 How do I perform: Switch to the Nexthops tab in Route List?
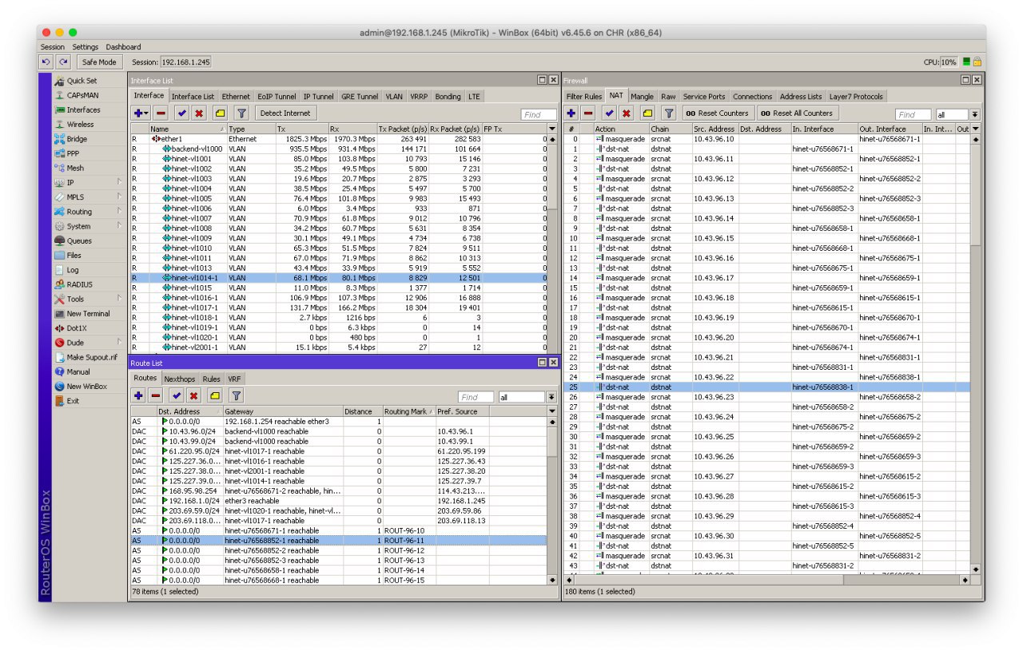179,379
